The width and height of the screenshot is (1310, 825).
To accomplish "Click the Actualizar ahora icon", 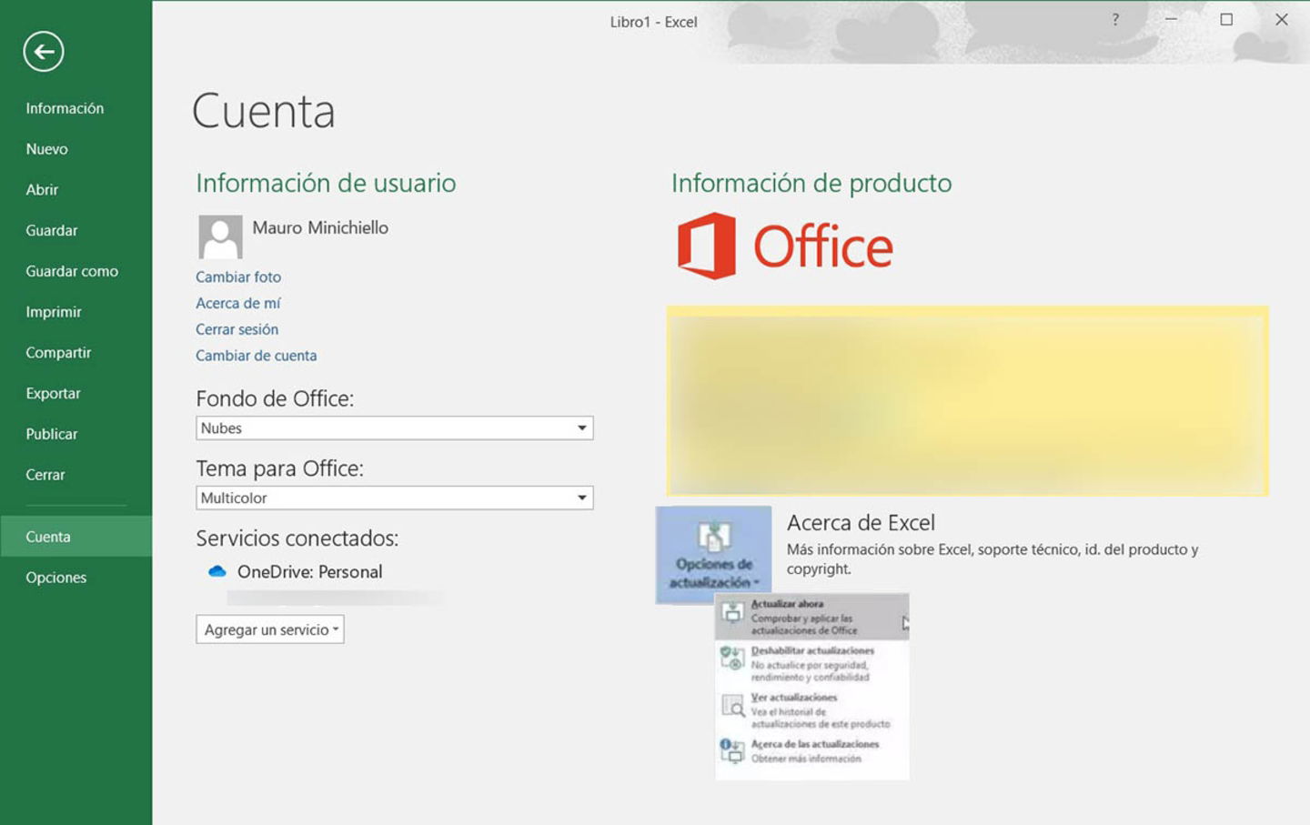I will click(x=732, y=613).
